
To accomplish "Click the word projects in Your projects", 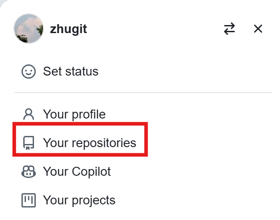I will [94, 201].
